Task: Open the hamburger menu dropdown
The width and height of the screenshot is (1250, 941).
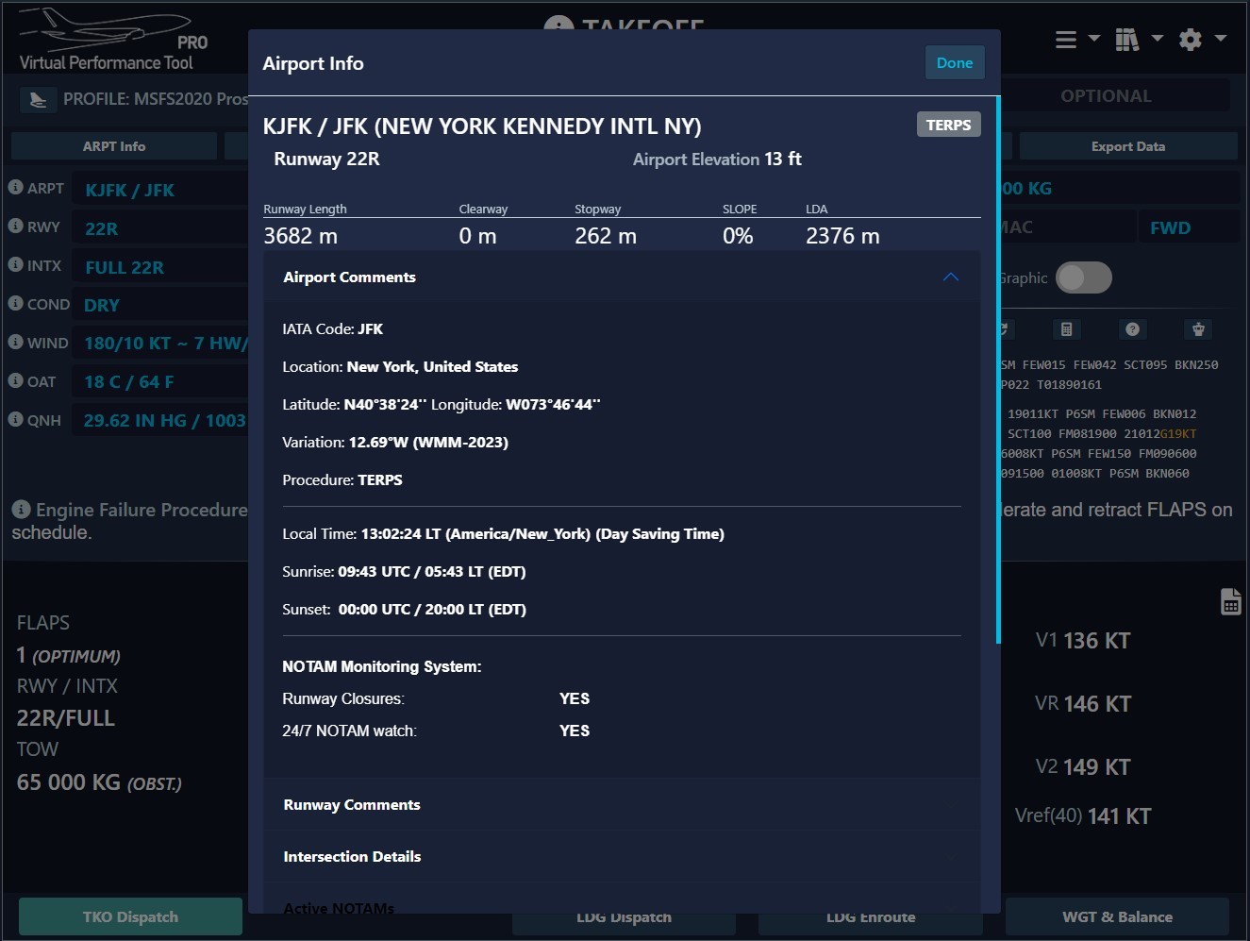Action: (x=1076, y=40)
